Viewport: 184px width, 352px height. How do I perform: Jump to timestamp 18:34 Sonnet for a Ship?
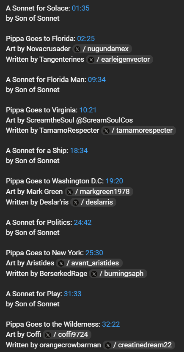click(x=79, y=150)
